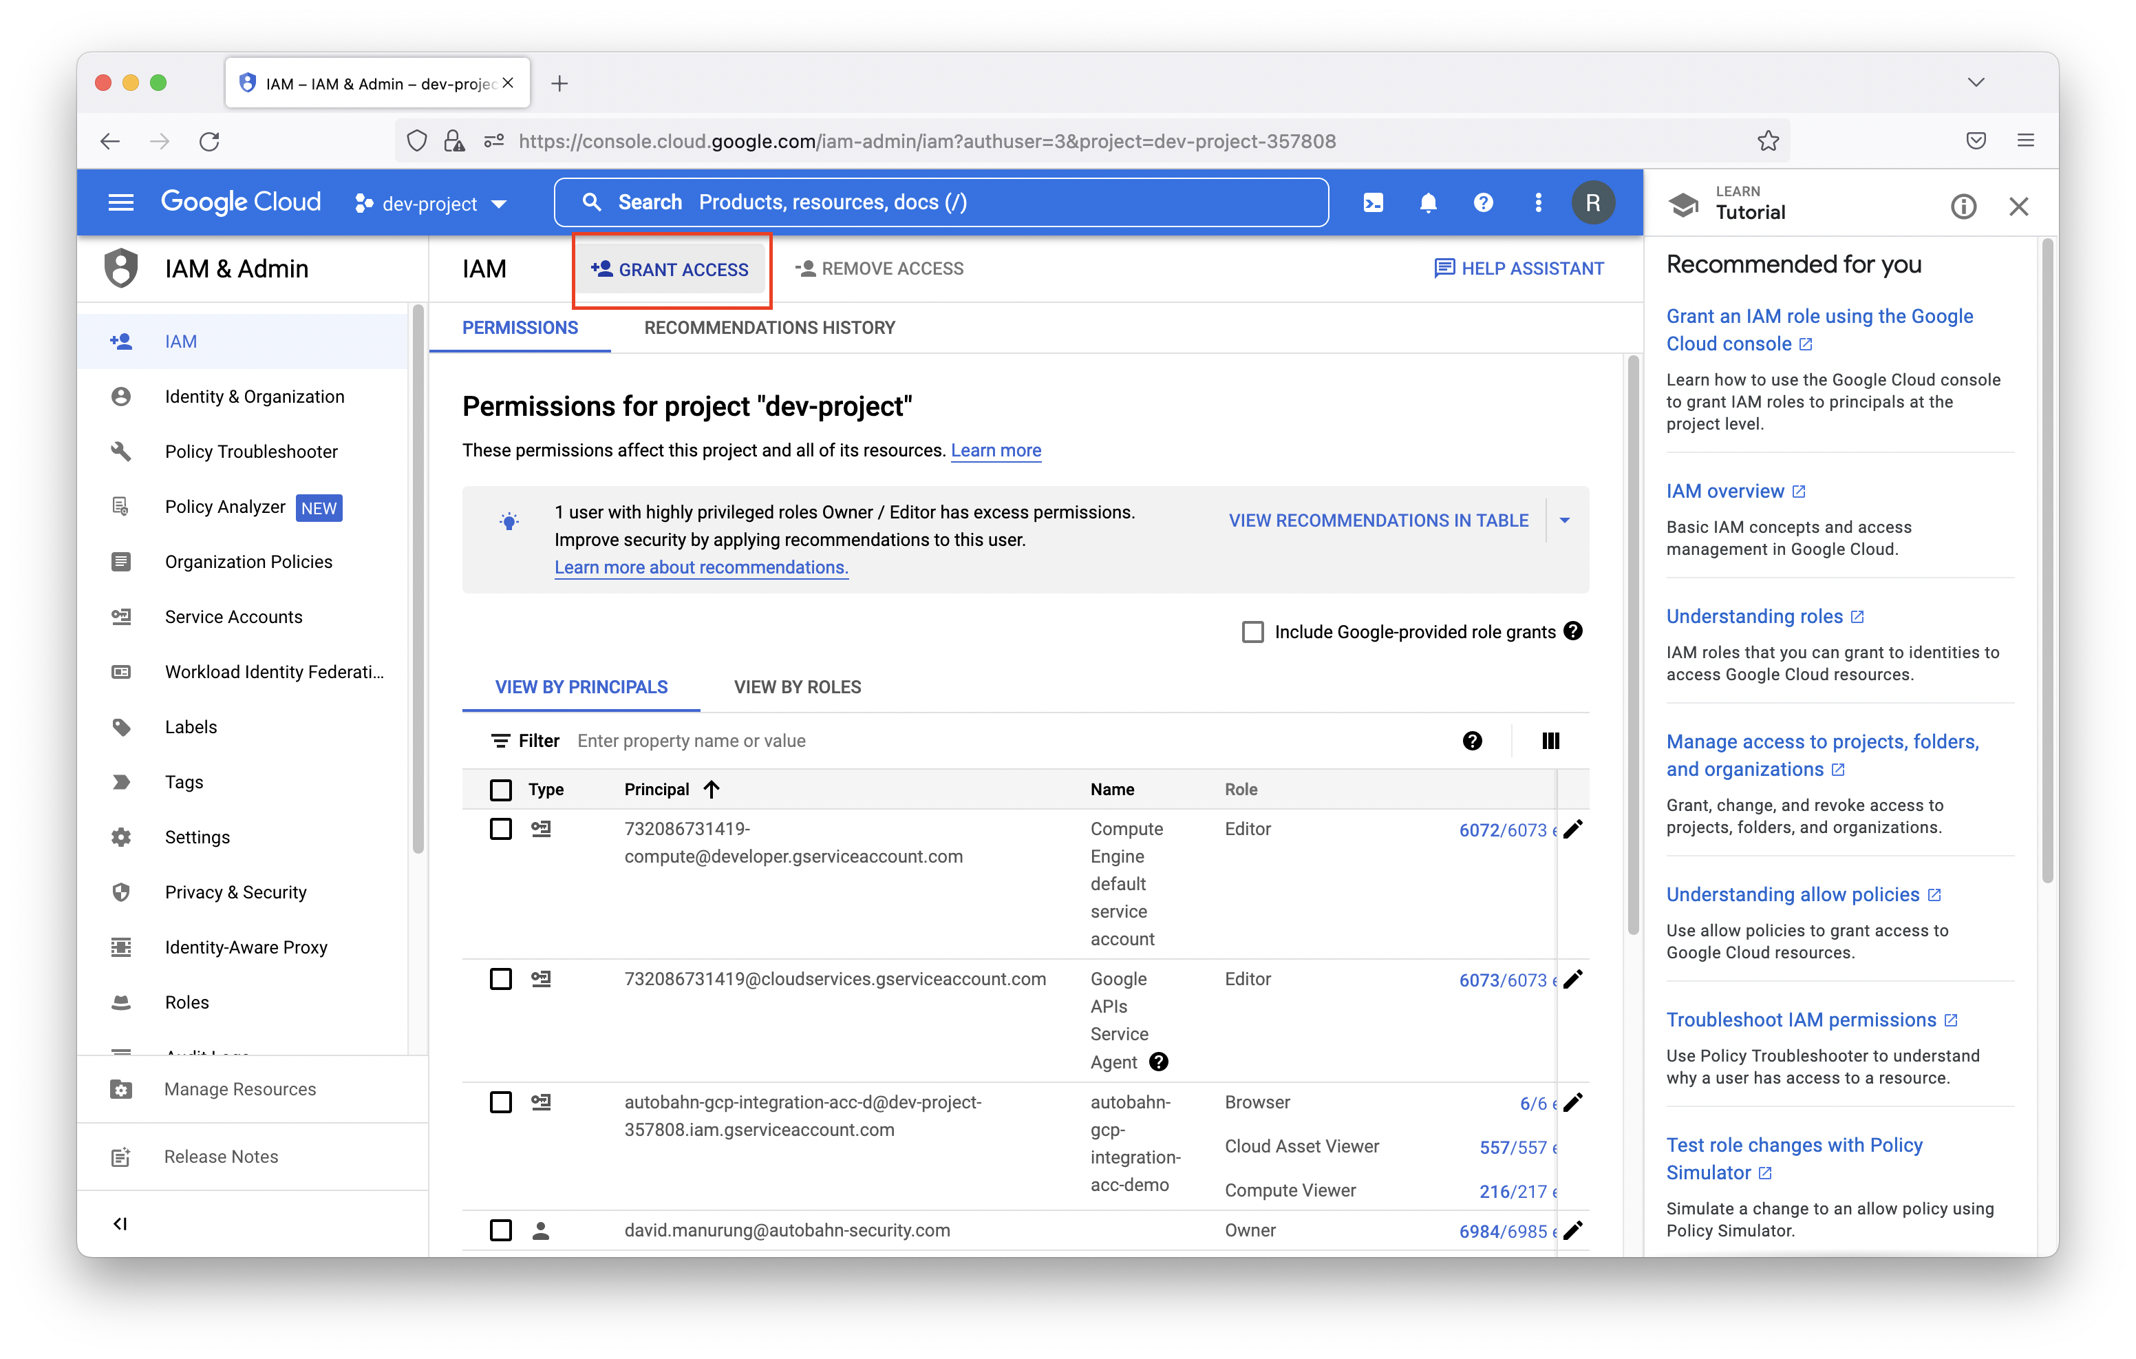Open Help Assistant
This screenshot has width=2136, height=1359.
coord(1519,269)
